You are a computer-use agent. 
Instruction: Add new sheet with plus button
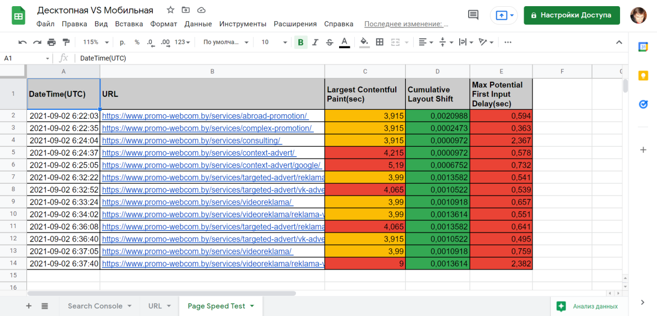coord(29,306)
